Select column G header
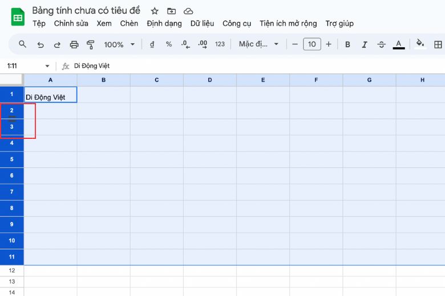 [369, 80]
